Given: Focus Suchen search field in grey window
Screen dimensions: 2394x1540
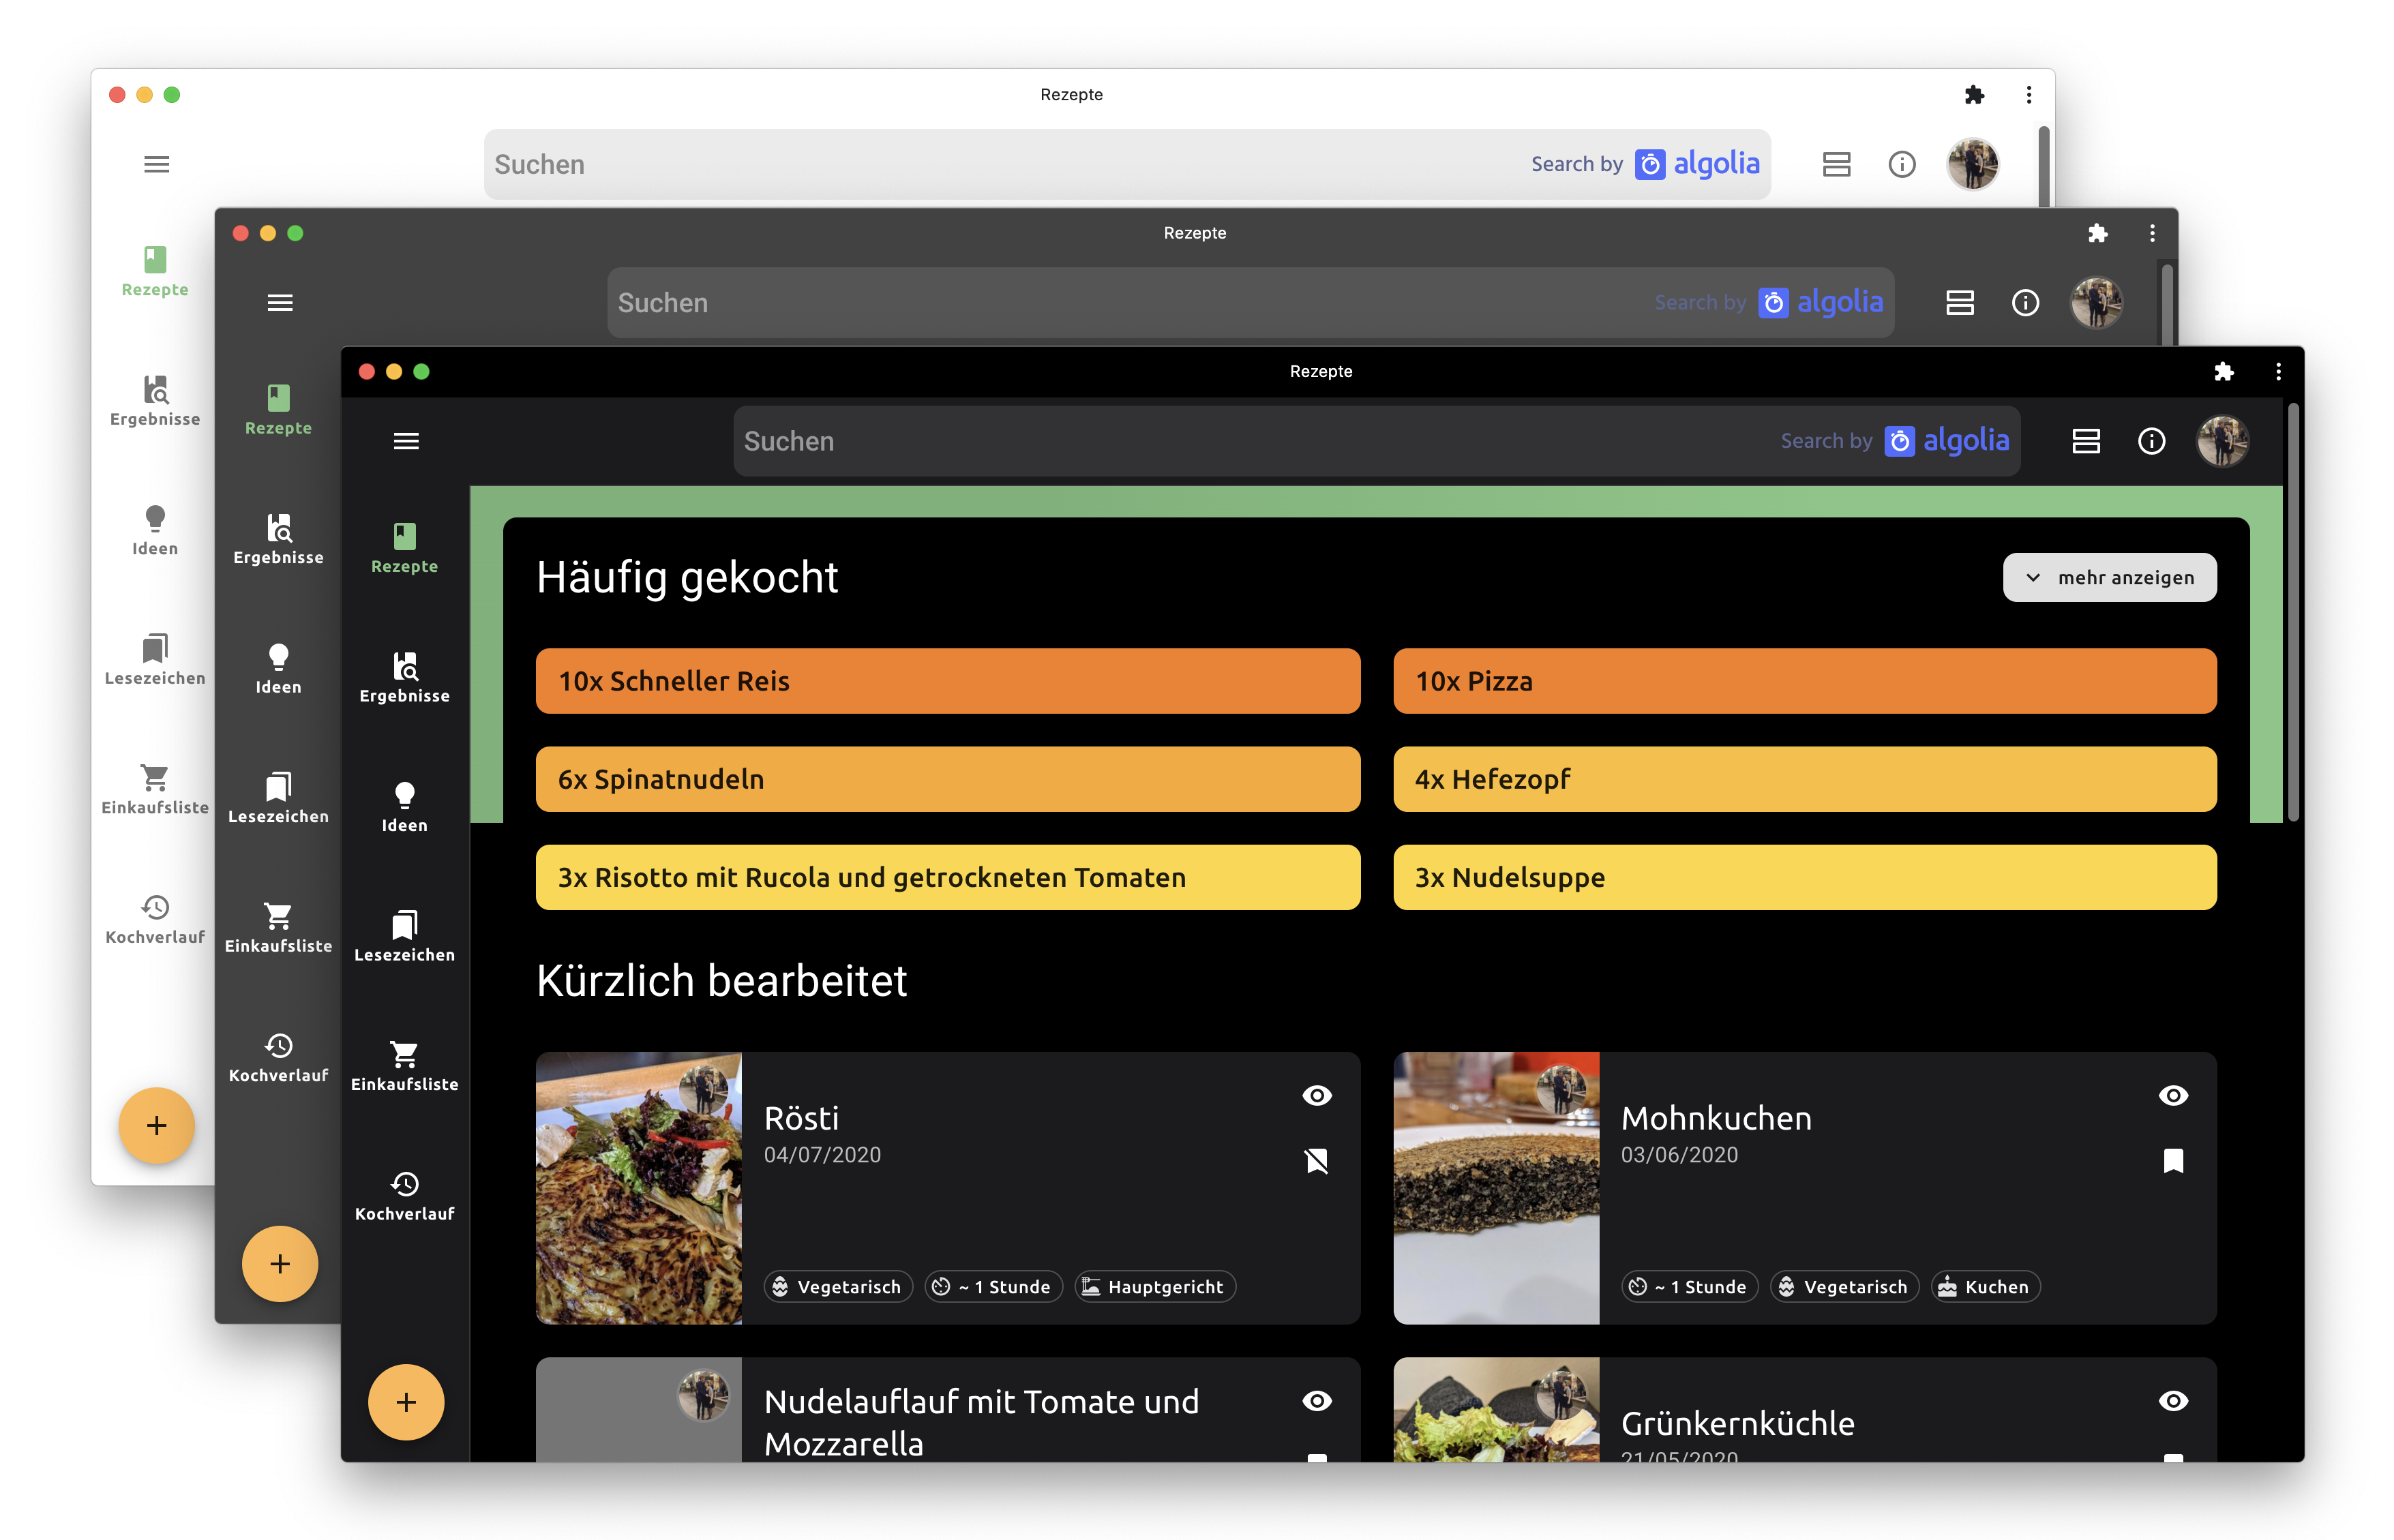Looking at the screenshot, I should [x=1251, y=302].
